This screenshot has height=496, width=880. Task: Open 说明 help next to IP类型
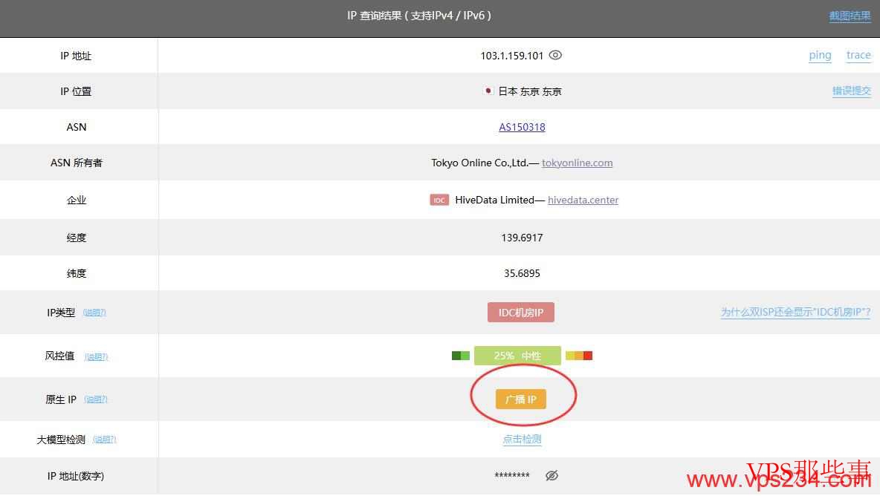pos(94,313)
